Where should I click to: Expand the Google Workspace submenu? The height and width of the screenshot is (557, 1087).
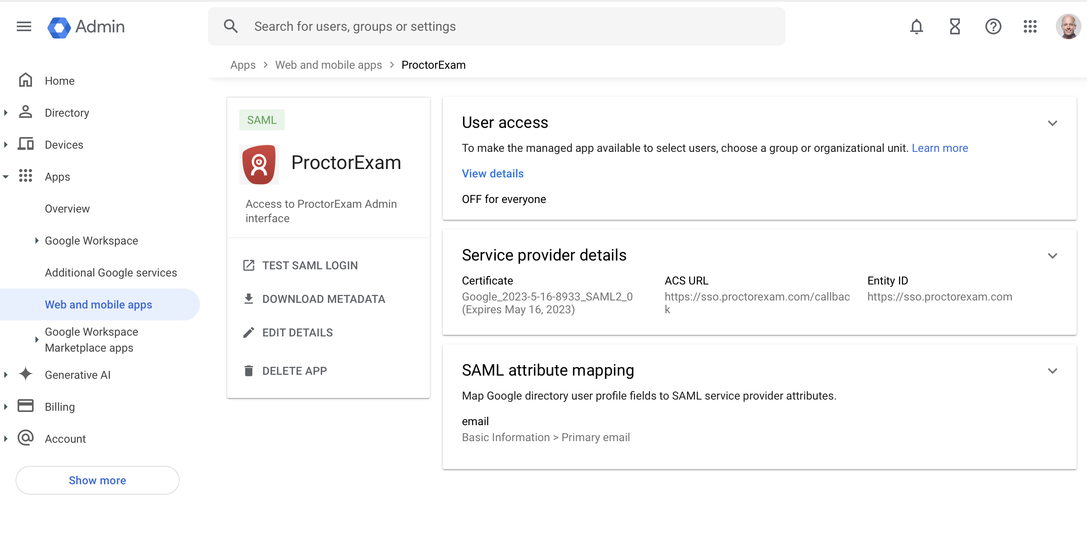point(37,241)
